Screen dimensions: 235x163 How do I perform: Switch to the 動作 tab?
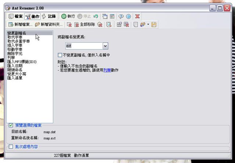click(x=32, y=17)
